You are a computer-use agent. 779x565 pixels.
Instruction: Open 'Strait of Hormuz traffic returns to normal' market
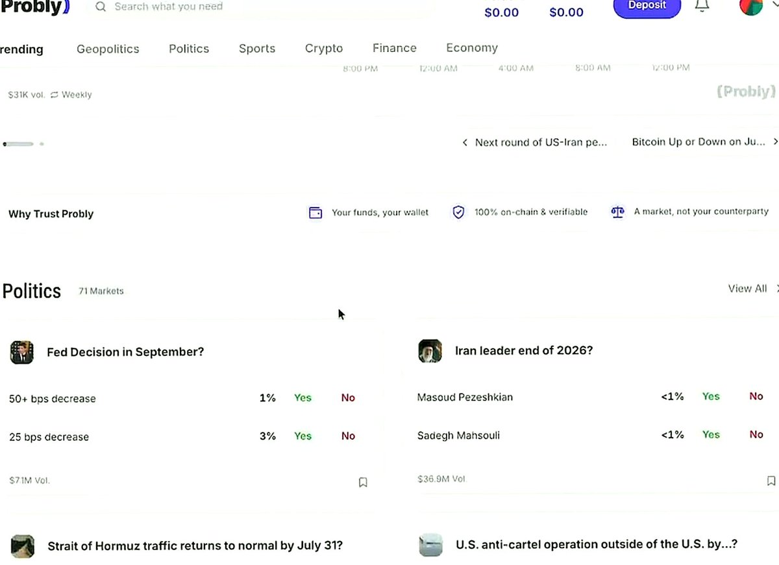click(195, 546)
